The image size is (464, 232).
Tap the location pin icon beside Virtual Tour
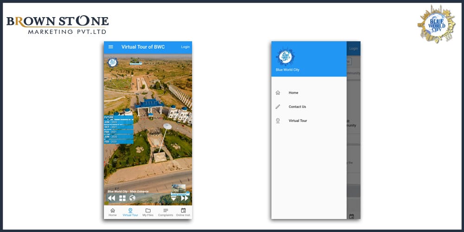(277, 121)
